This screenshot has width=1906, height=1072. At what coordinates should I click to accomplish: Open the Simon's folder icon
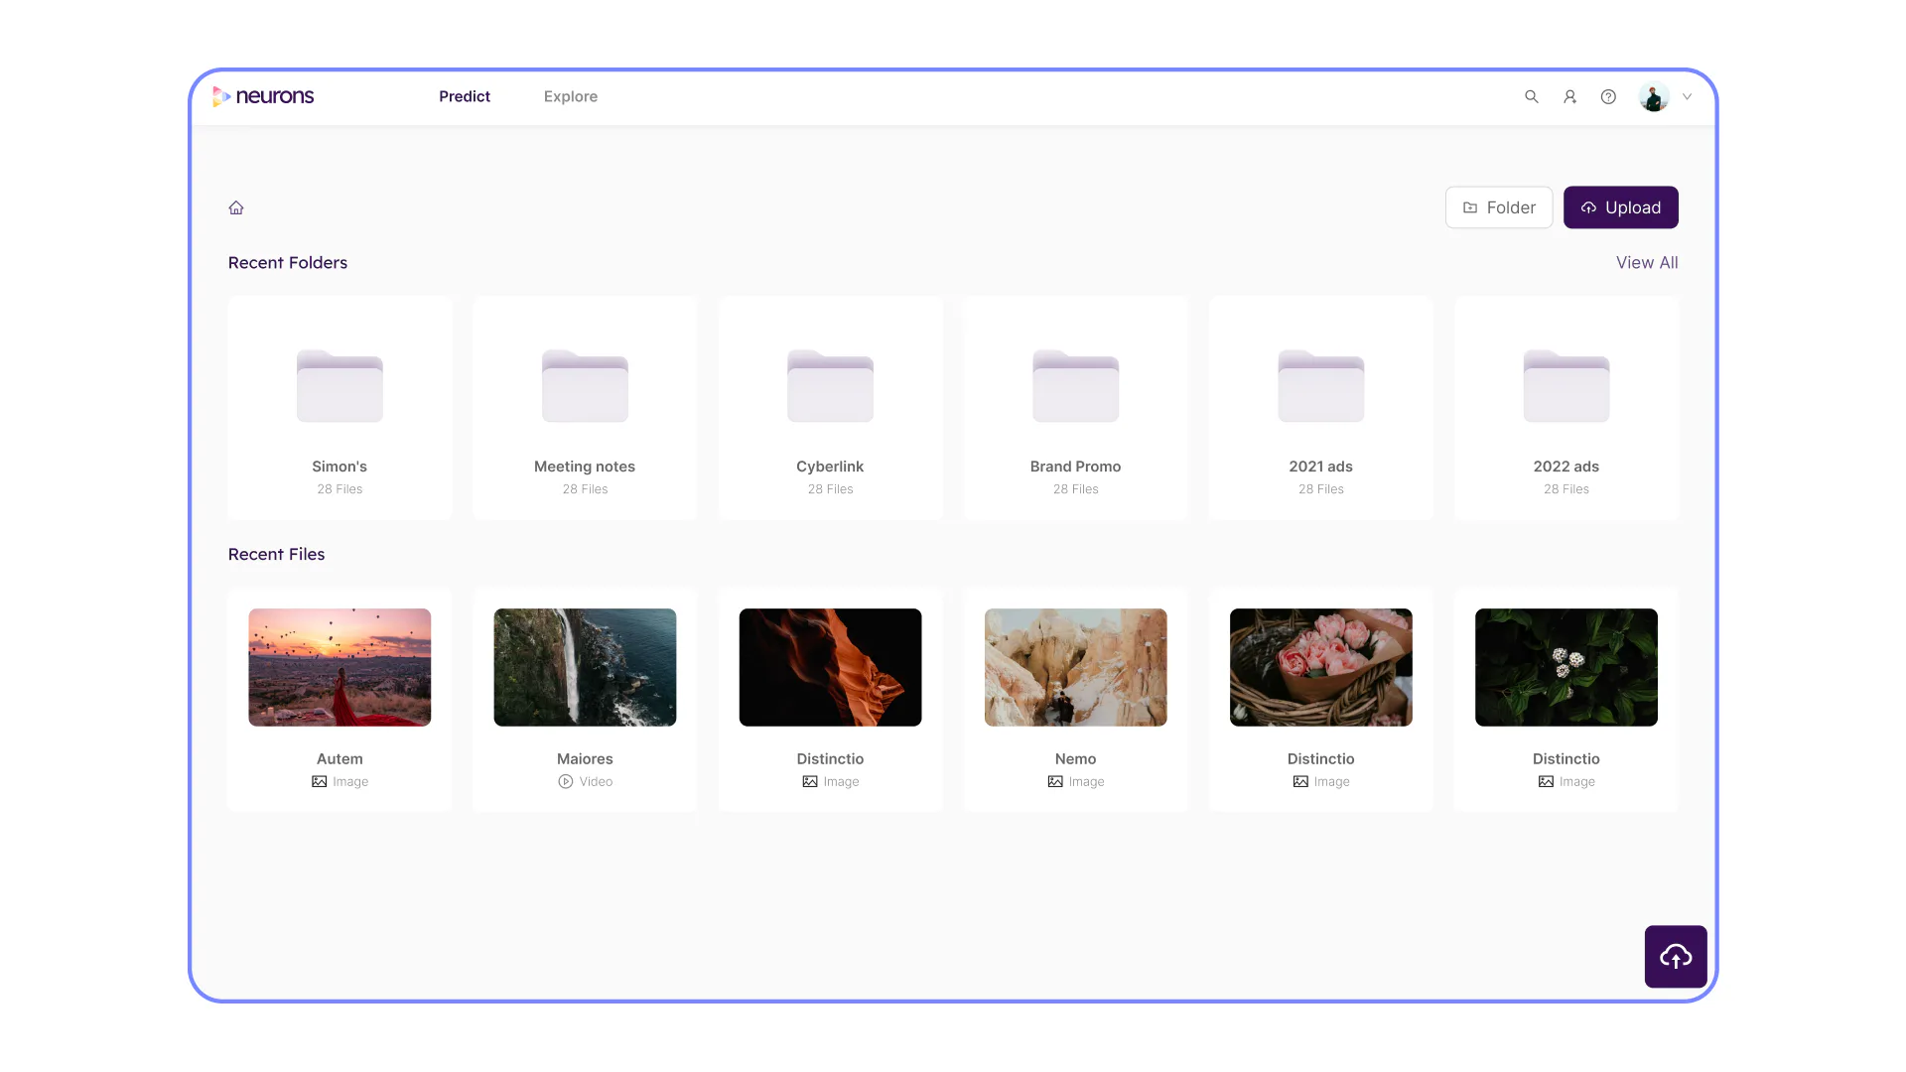pos(340,386)
